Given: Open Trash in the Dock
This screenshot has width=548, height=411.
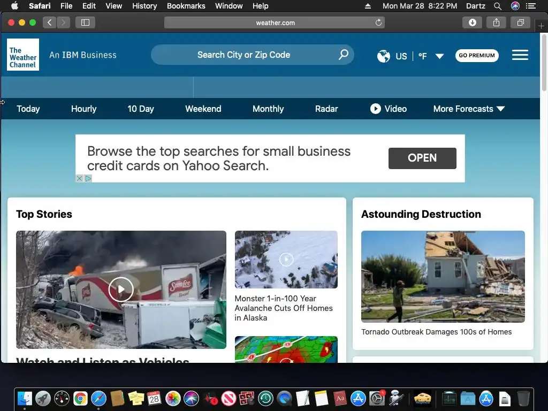Looking at the screenshot, I should coord(523,398).
